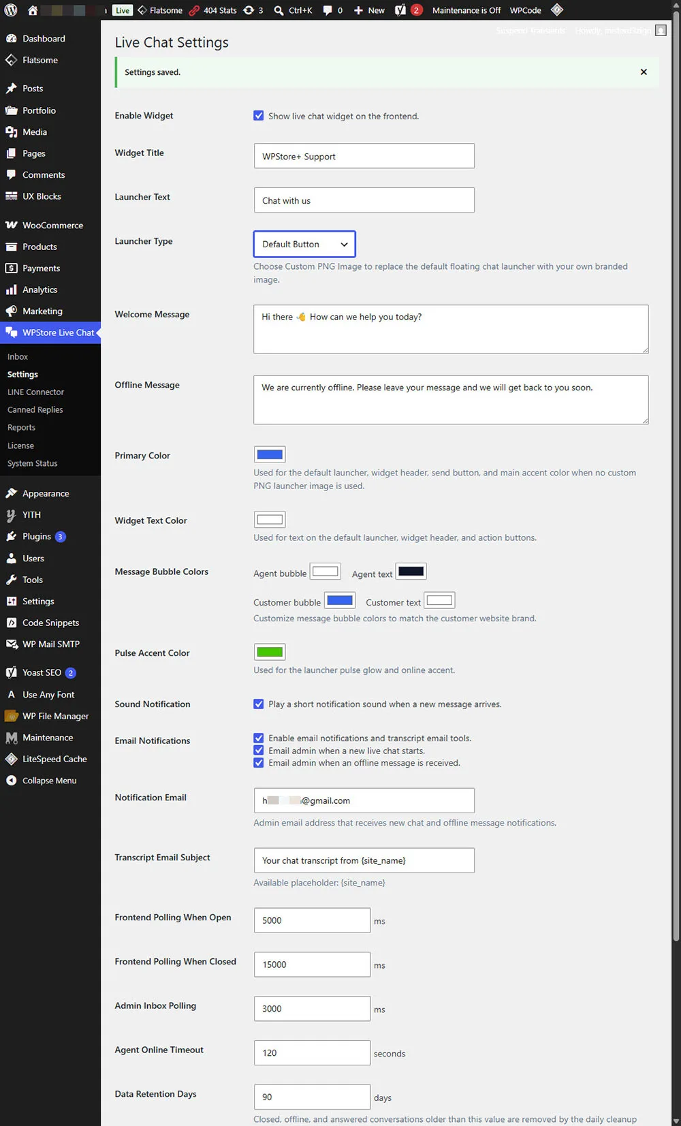Open the WPCode admin bar menu
The image size is (681, 1126).
click(526, 10)
